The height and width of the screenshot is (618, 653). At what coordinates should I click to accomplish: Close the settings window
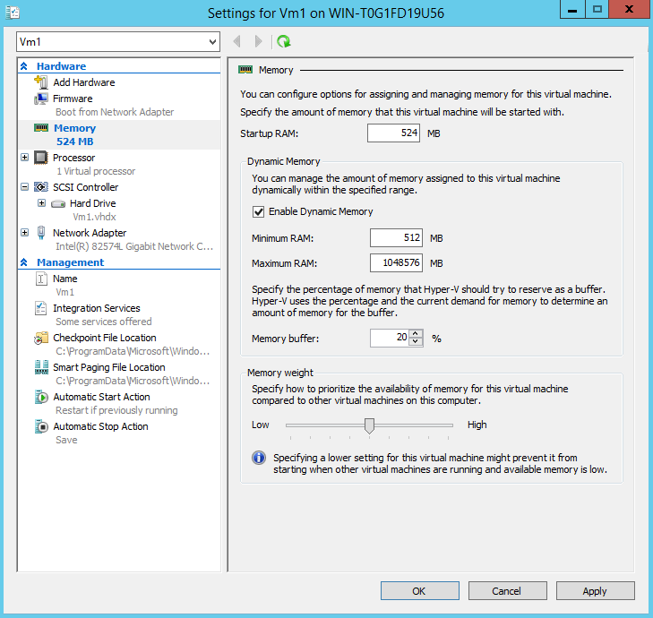(629, 9)
